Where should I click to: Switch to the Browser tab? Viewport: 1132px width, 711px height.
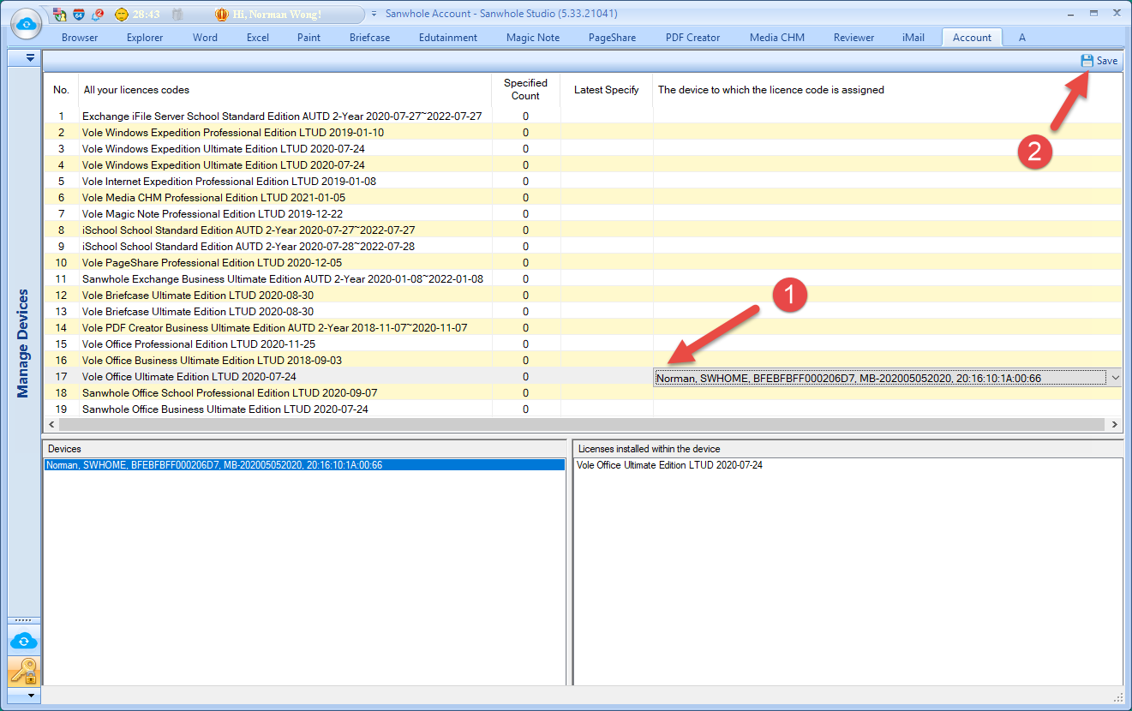click(x=80, y=38)
